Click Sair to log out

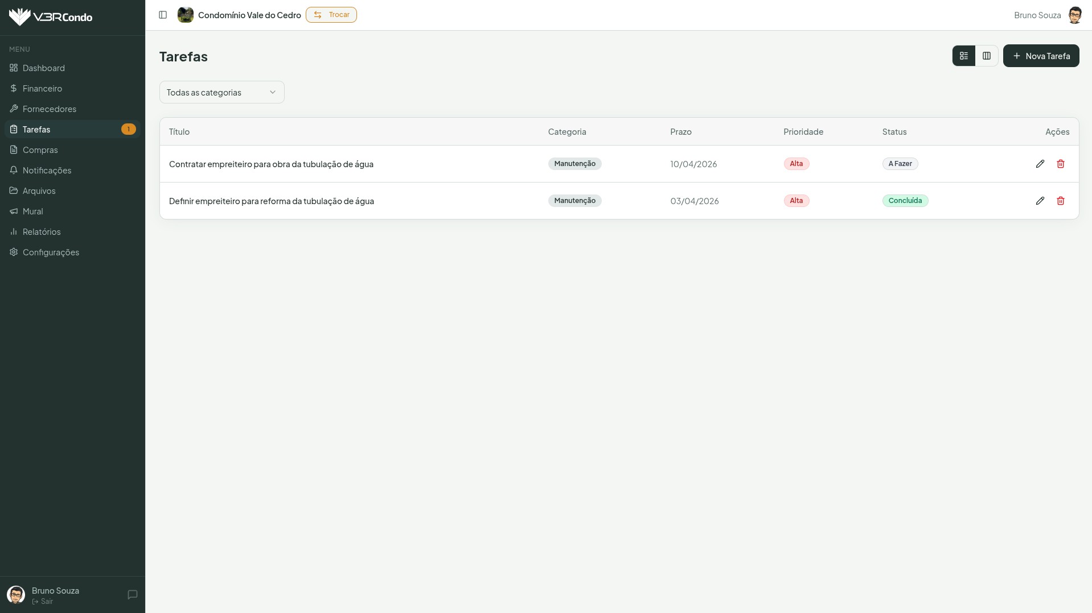(43, 602)
